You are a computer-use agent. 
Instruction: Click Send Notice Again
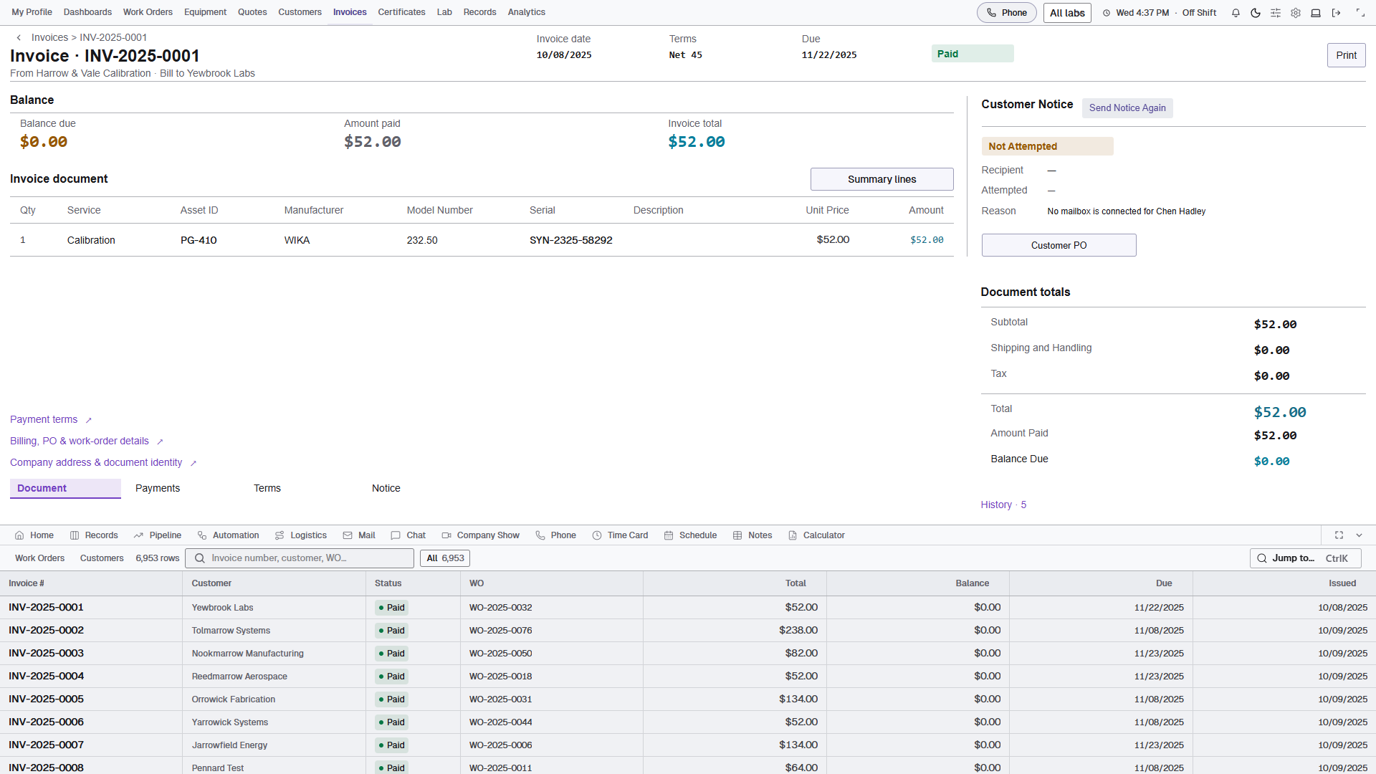[1127, 107]
